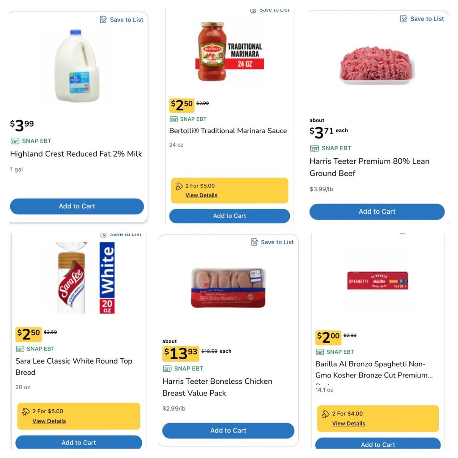Open the Barilla spaghetti box image

point(377,281)
